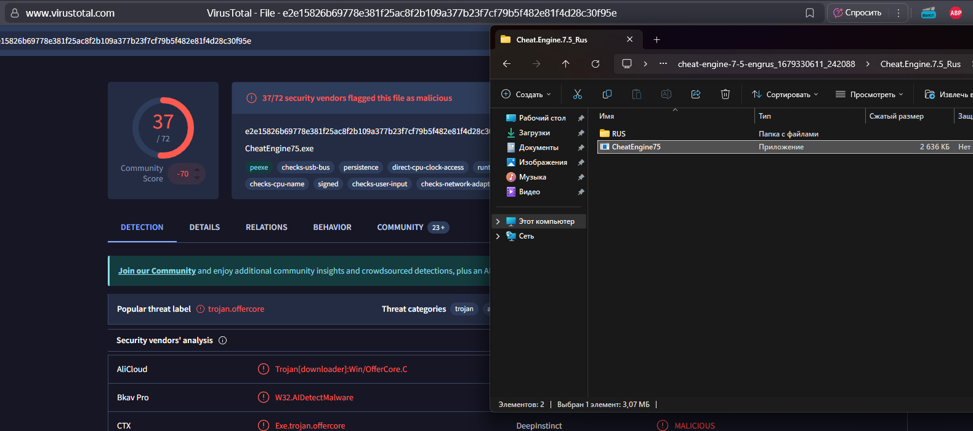This screenshot has width=973, height=431.
Task: Select the CheatEngine75 application file
Action: tap(636, 147)
